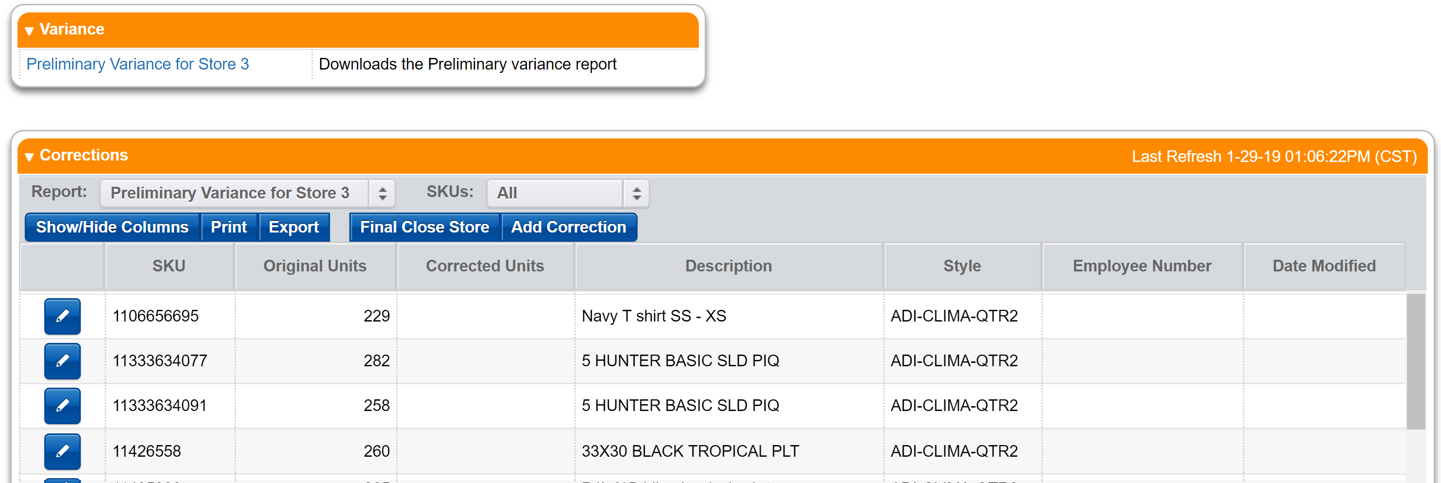Image resolution: width=1441 pixels, height=483 pixels.
Task: Edit the 33X30 BLACK TROPICAL PLT row
Action: (x=62, y=451)
